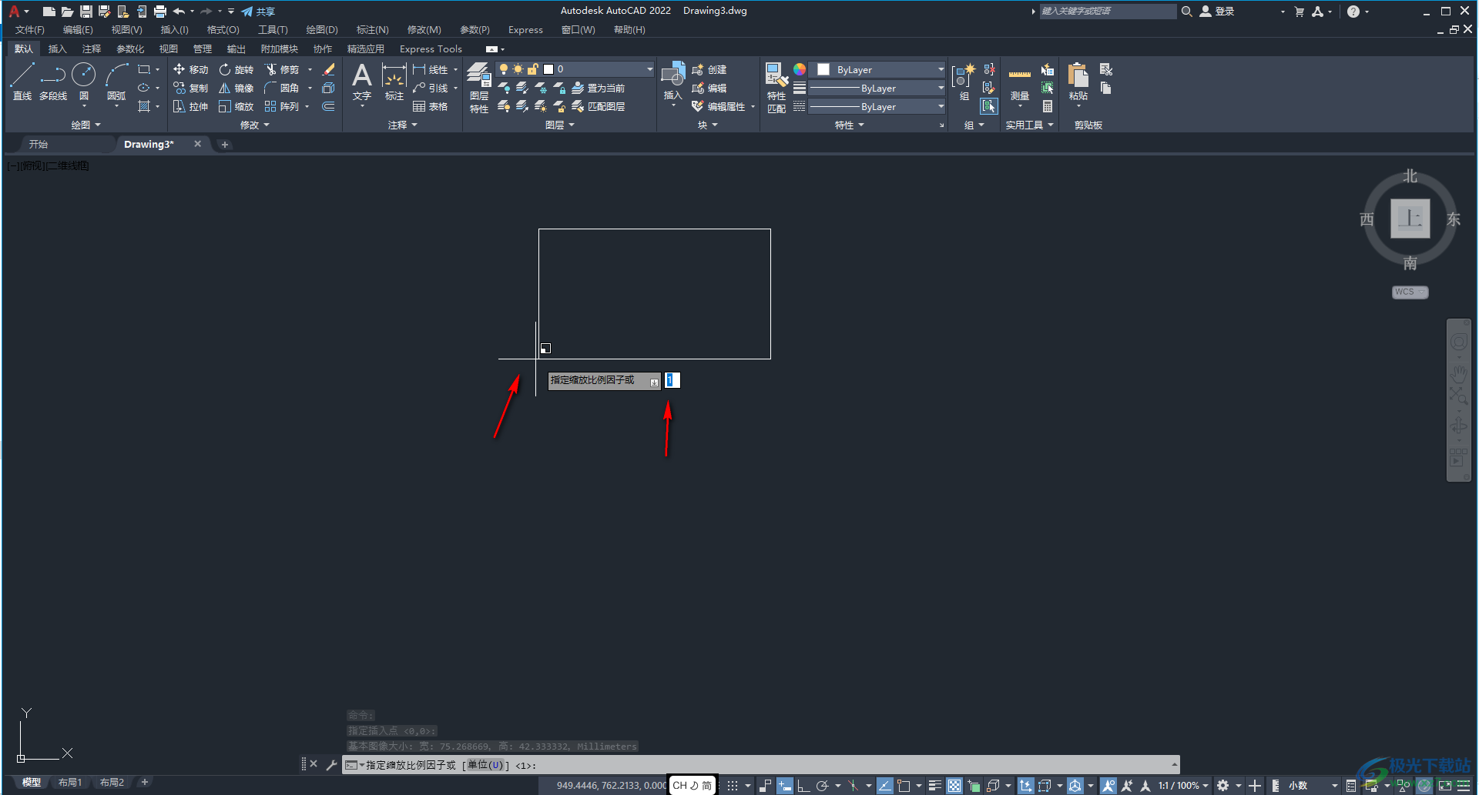
Task: Click the Offset tool icon
Action: [x=328, y=106]
